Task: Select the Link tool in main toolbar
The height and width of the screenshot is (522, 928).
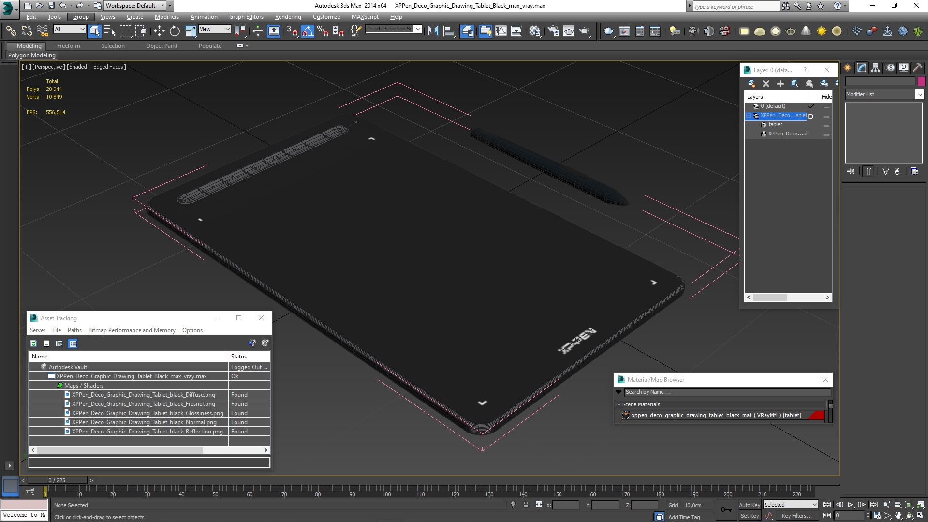Action: pyautogui.click(x=11, y=31)
